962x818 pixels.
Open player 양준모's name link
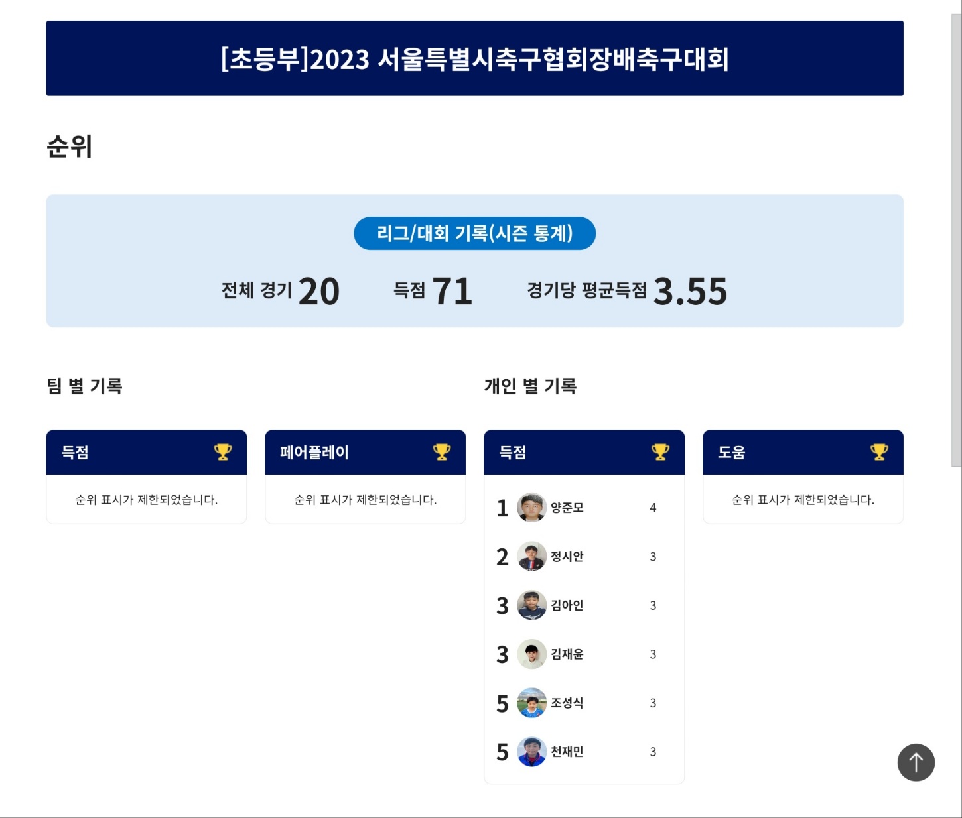pyautogui.click(x=567, y=508)
